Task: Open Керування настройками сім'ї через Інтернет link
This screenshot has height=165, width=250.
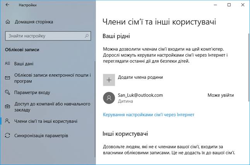Action: [149, 115]
